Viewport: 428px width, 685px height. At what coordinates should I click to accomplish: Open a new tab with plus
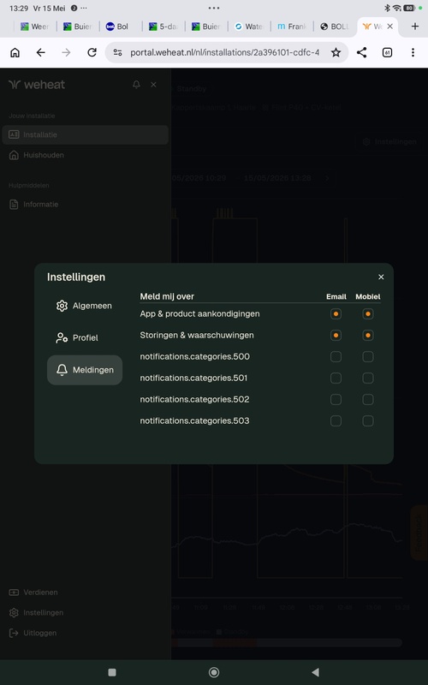[415, 27]
